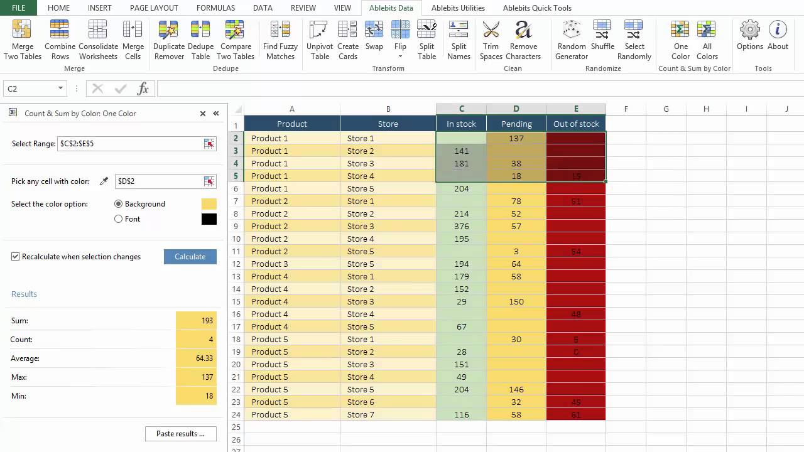Viewport: 804px width, 452px height.
Task: Click the Select Range input field
Action: pyautogui.click(x=130, y=144)
